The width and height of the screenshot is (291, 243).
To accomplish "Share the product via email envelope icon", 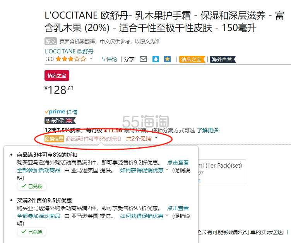I will point(143,59).
